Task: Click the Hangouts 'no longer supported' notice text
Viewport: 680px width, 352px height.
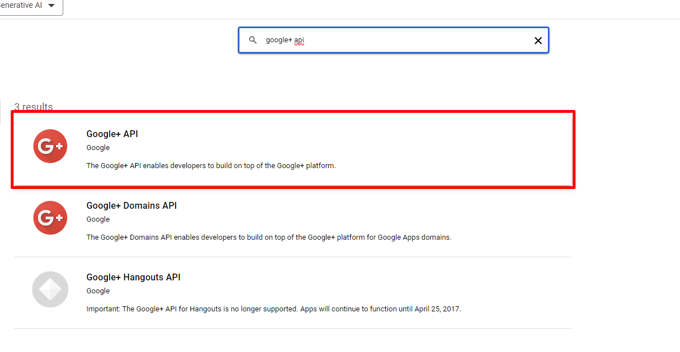Action: tap(273, 309)
